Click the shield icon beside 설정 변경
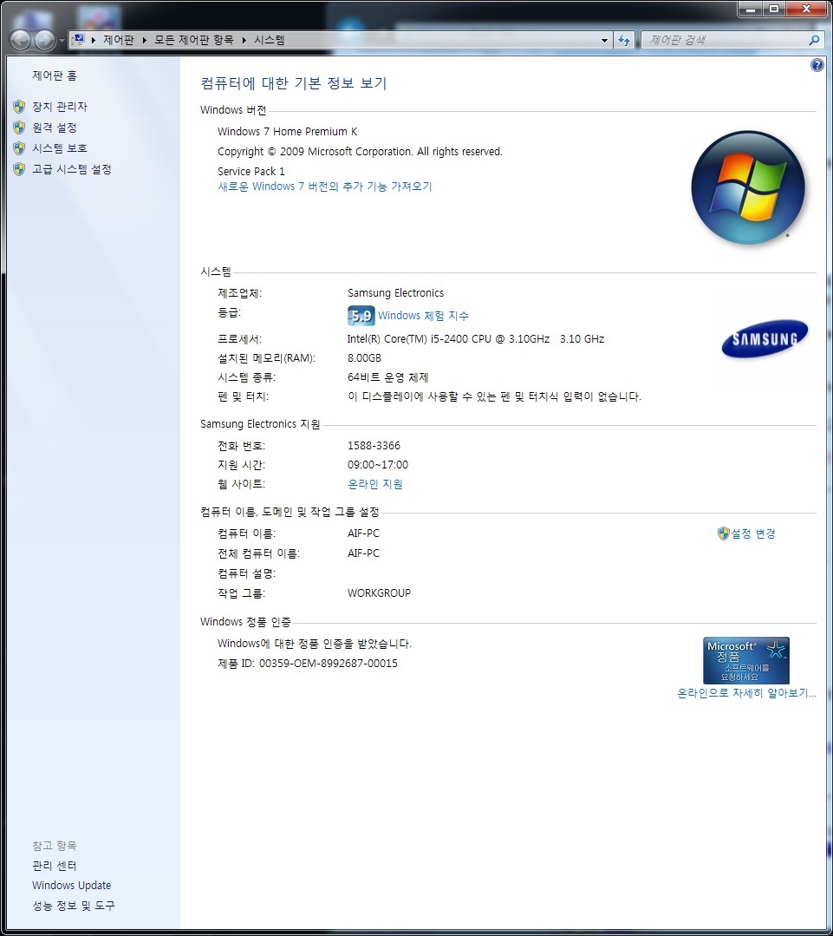833x936 pixels. pos(723,533)
